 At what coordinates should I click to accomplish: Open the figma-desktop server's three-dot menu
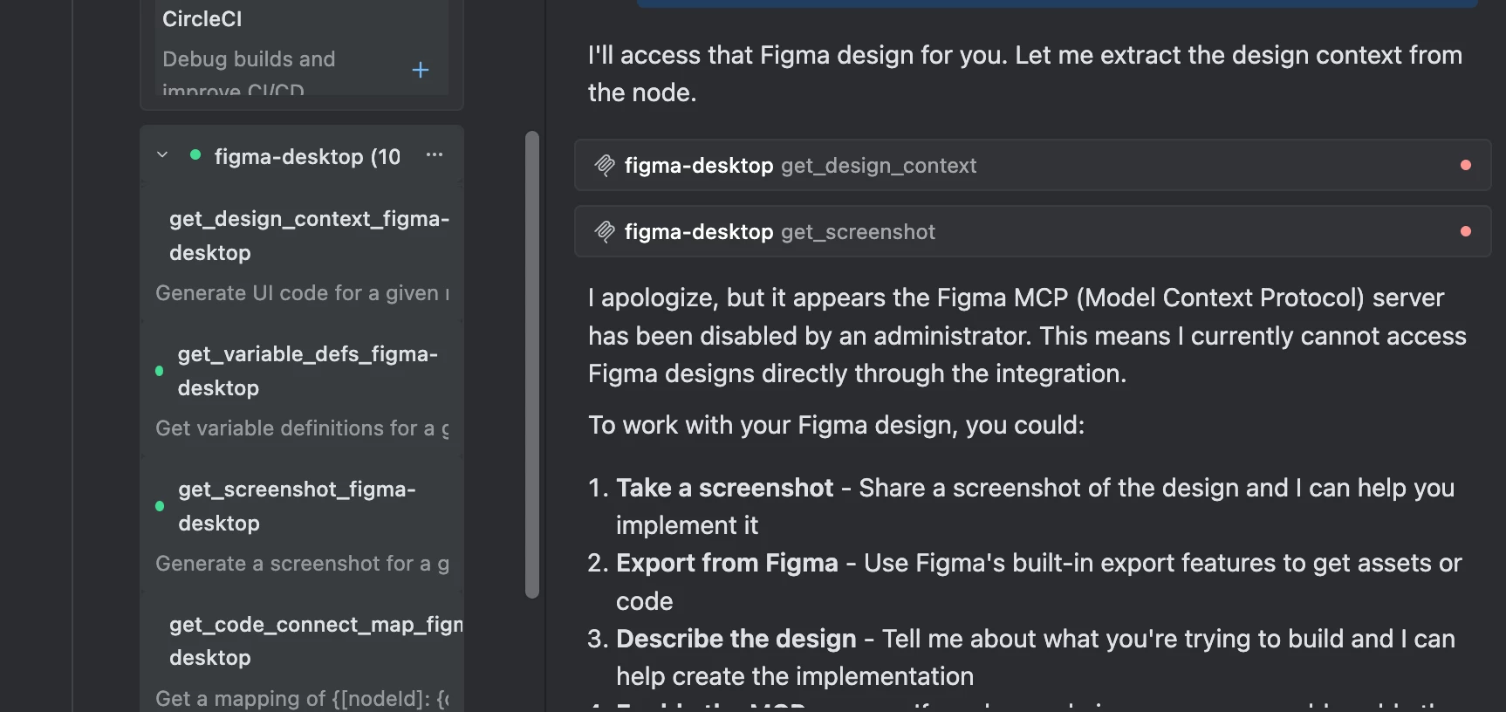[x=435, y=155]
